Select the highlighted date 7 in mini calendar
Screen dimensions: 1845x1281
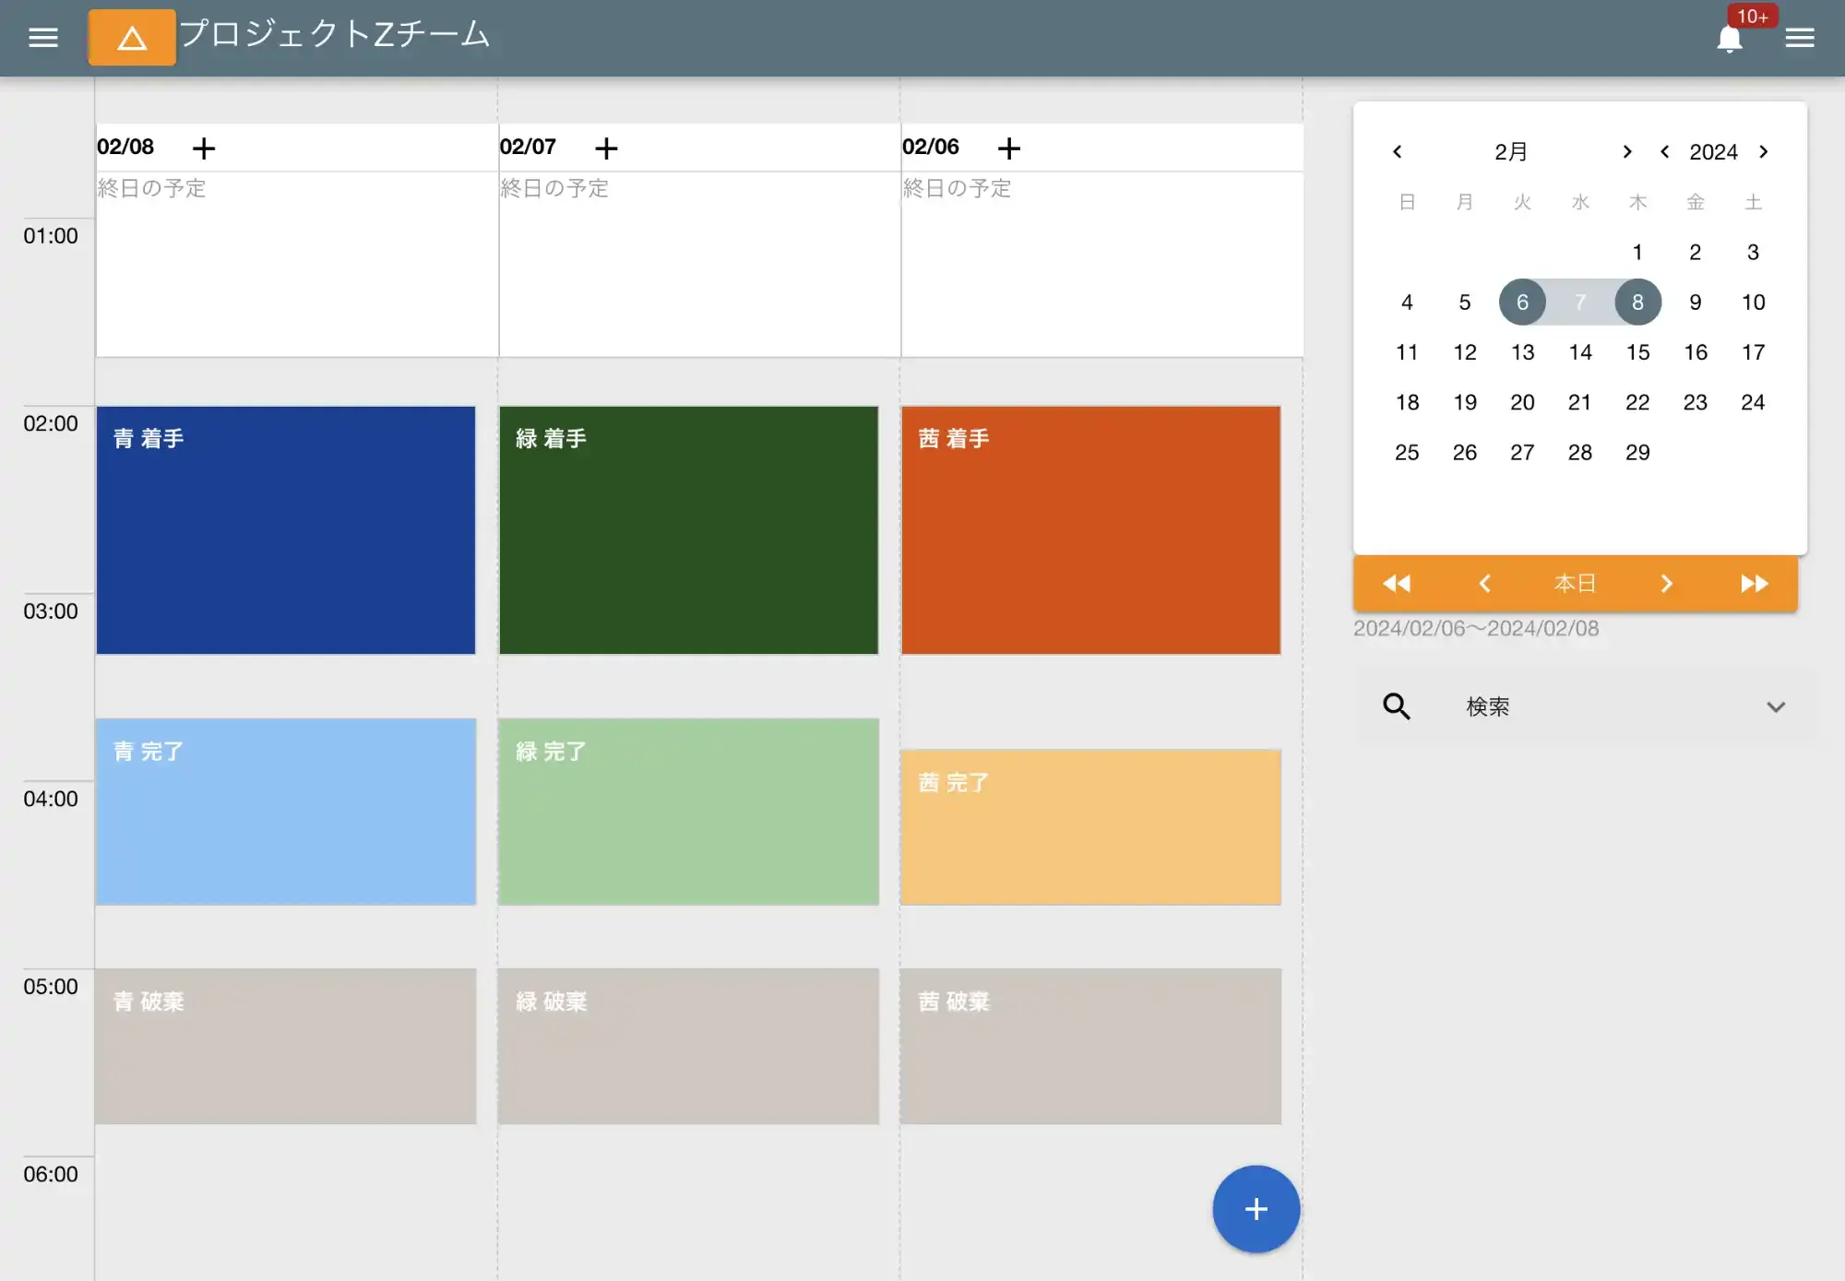point(1580,302)
